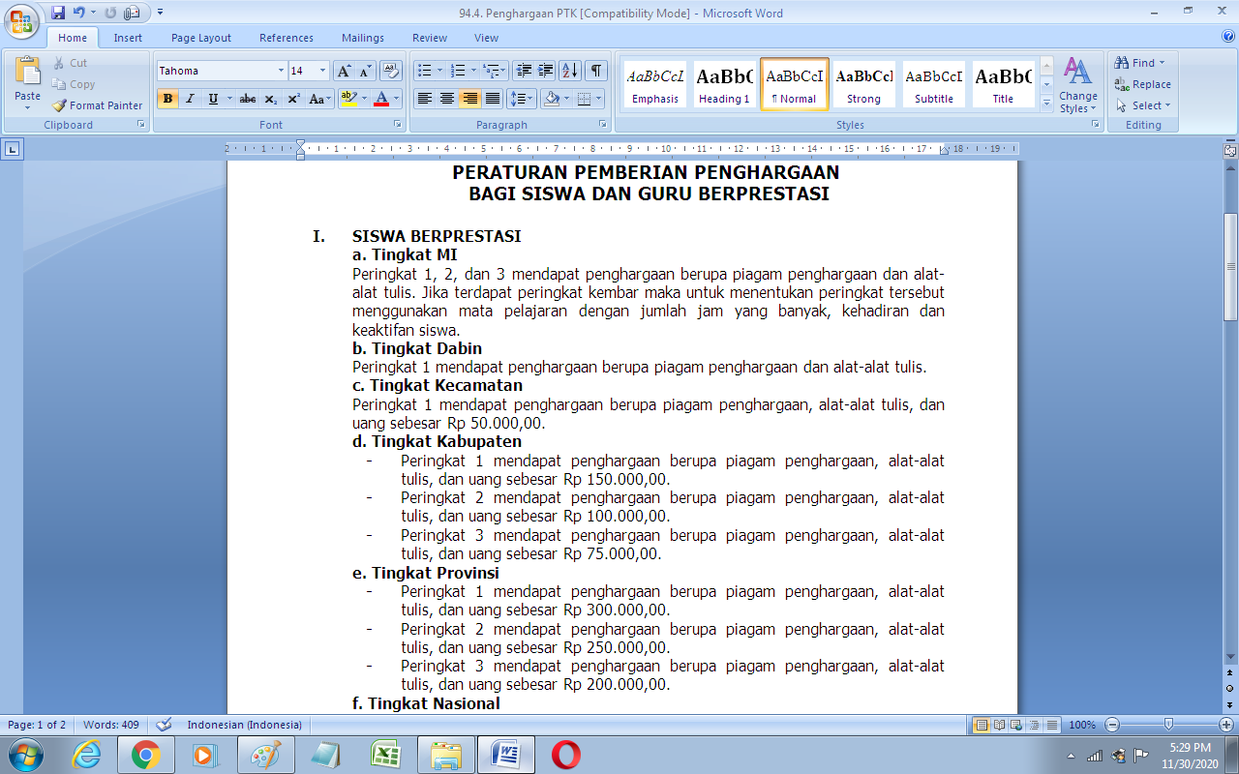Shrink font size

[x=365, y=71]
